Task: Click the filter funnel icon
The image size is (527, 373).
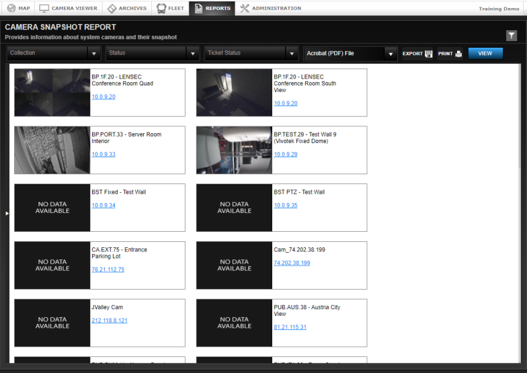Action: tap(511, 36)
